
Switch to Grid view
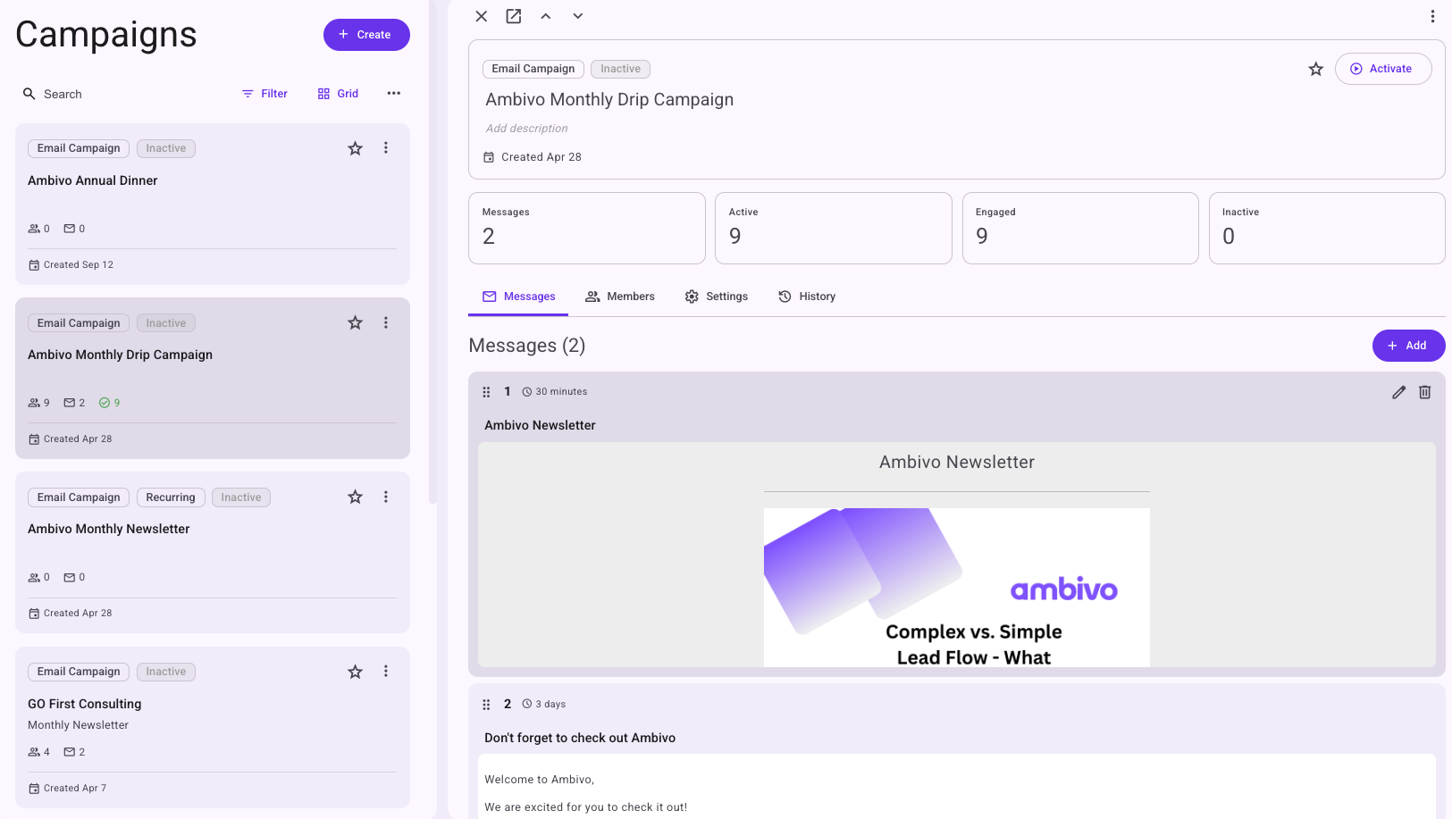coord(339,94)
